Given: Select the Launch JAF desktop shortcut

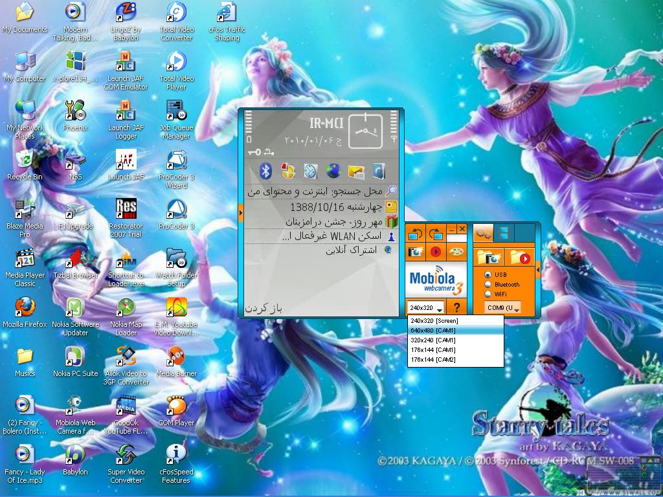Looking at the screenshot, I should click(x=126, y=165).
